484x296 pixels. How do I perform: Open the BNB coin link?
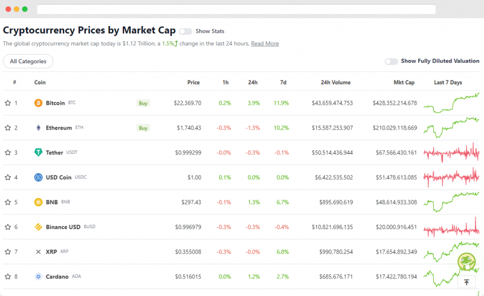click(51, 202)
